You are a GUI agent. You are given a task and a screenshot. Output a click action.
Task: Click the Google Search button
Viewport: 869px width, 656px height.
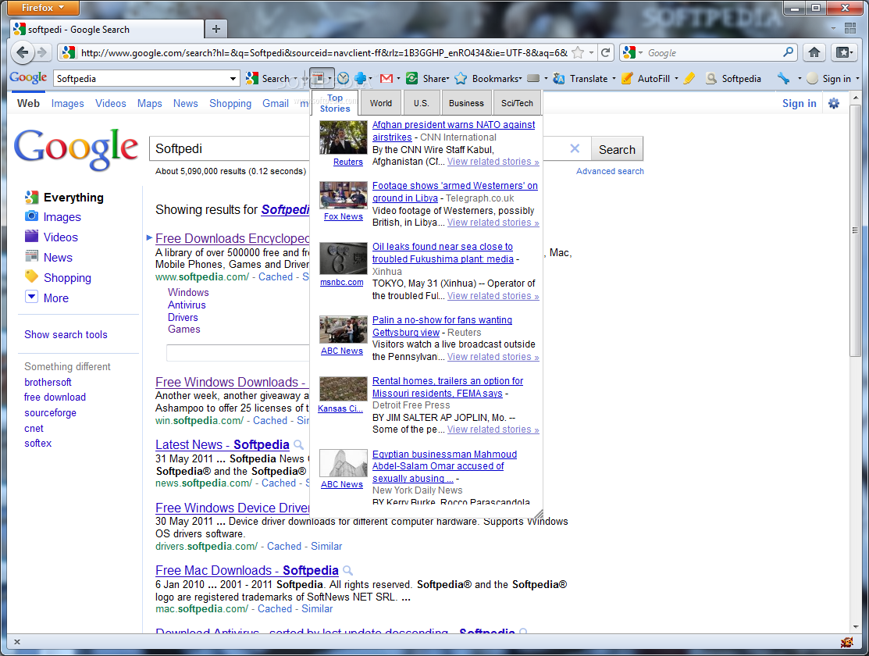pyautogui.click(x=617, y=149)
